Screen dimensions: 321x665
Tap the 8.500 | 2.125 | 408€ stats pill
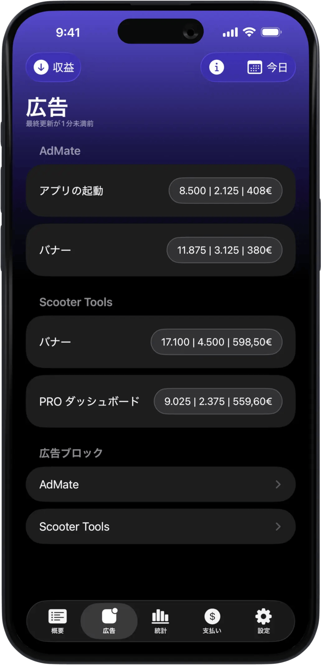pyautogui.click(x=225, y=190)
